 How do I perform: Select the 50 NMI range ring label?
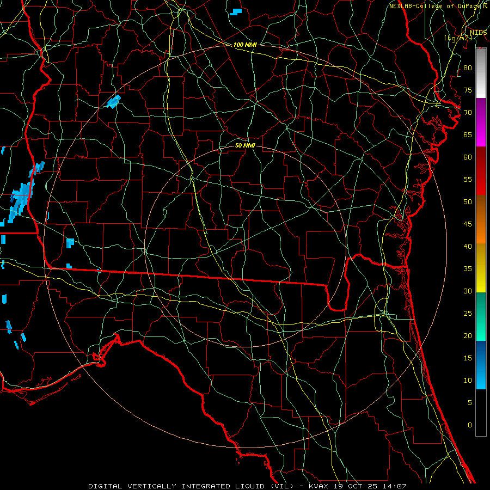point(245,145)
